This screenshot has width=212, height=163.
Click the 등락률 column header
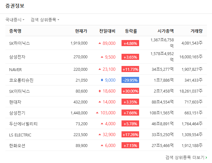click(131, 31)
